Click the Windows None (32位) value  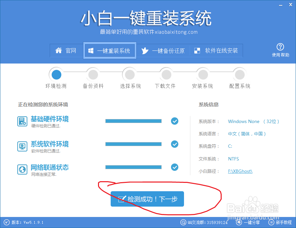point(253,121)
